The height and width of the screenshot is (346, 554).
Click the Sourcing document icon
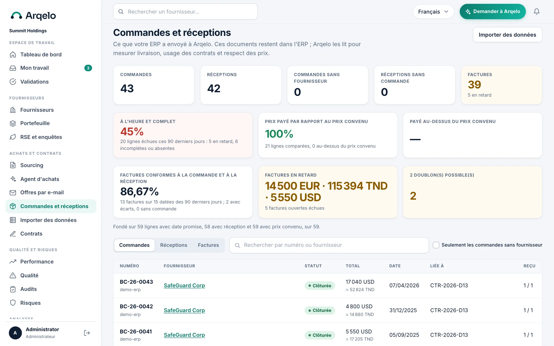13,165
